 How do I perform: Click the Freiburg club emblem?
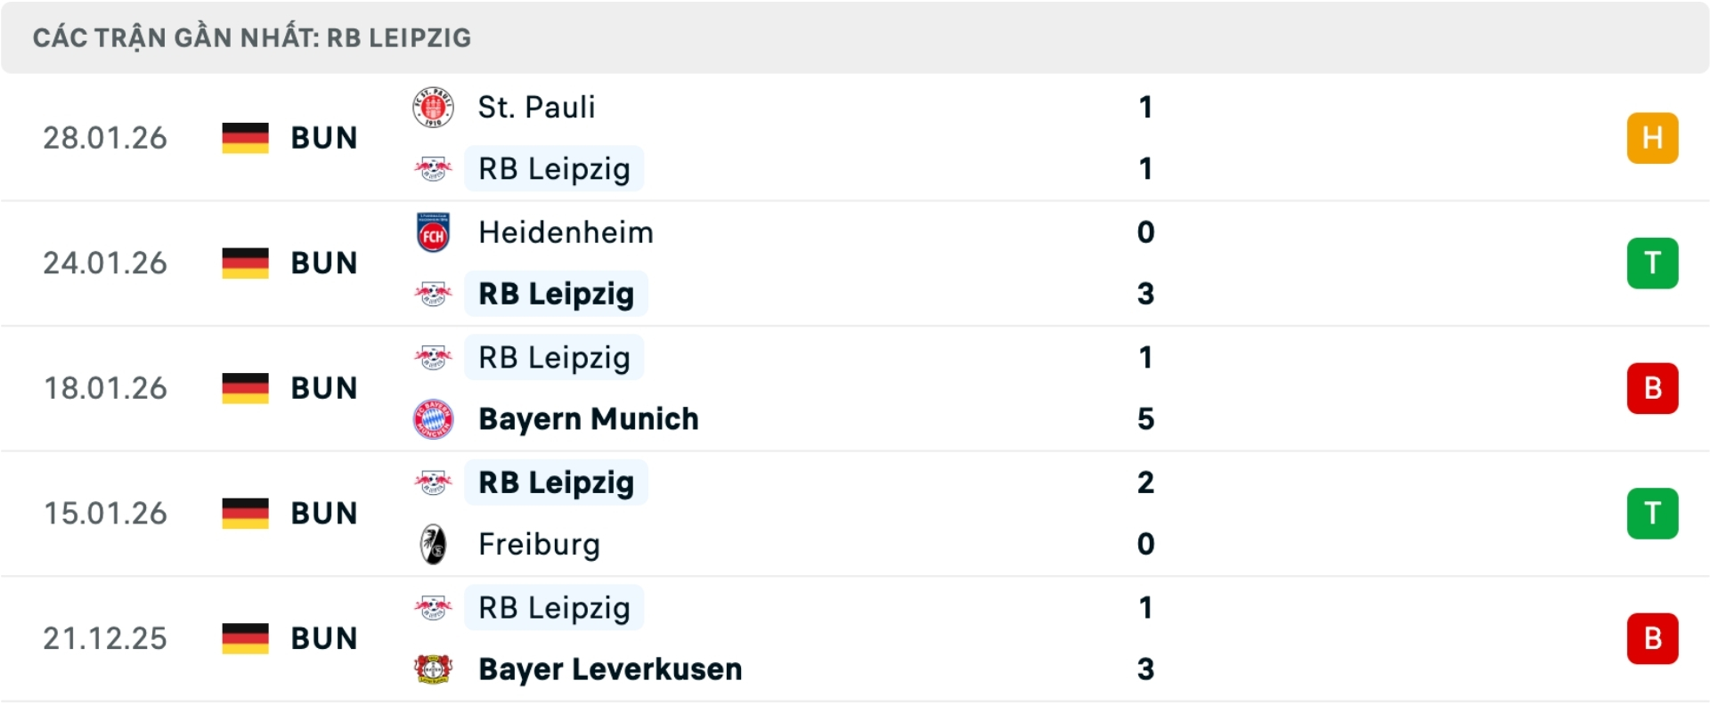point(434,544)
